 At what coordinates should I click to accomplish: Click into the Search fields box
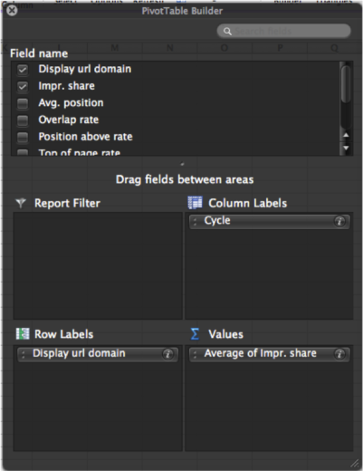pyautogui.click(x=283, y=31)
